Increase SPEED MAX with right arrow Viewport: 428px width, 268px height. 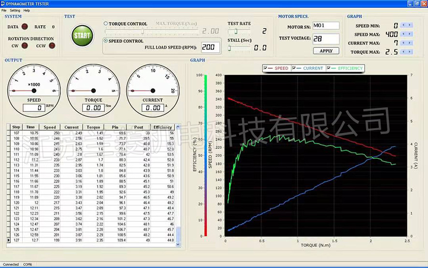[410, 34]
